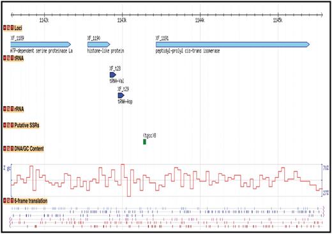Click the 1144k ruler label
Image resolution: width=332 pixels, height=234 pixels.
[200, 20]
